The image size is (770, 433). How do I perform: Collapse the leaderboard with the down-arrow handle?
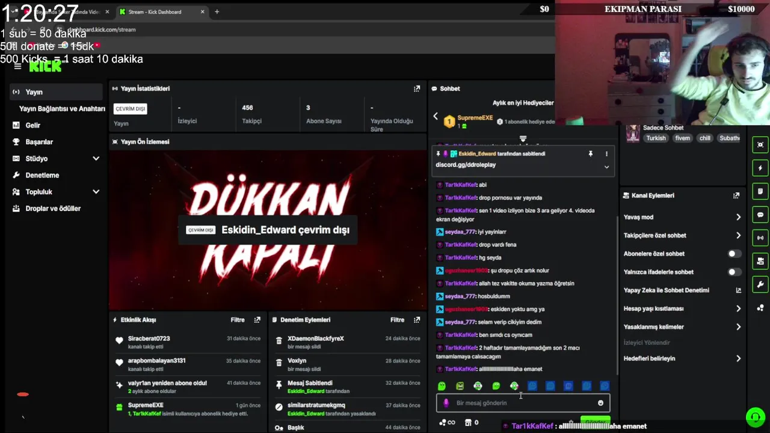[523, 139]
